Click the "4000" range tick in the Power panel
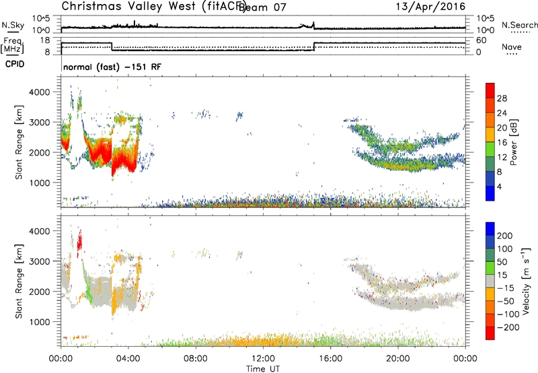 click(x=40, y=92)
